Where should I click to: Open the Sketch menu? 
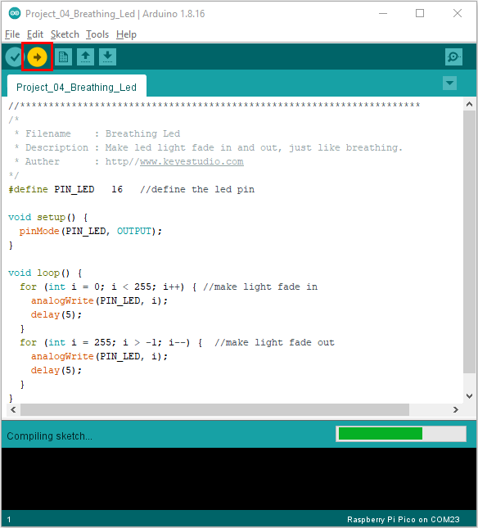point(65,34)
